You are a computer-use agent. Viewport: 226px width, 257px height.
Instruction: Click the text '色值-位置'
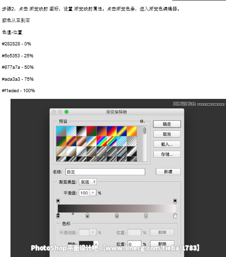click(12, 32)
